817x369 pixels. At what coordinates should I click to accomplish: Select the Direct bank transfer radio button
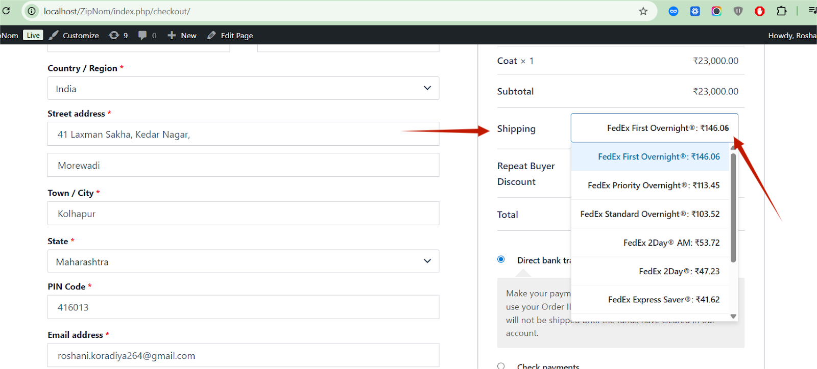[x=501, y=259]
